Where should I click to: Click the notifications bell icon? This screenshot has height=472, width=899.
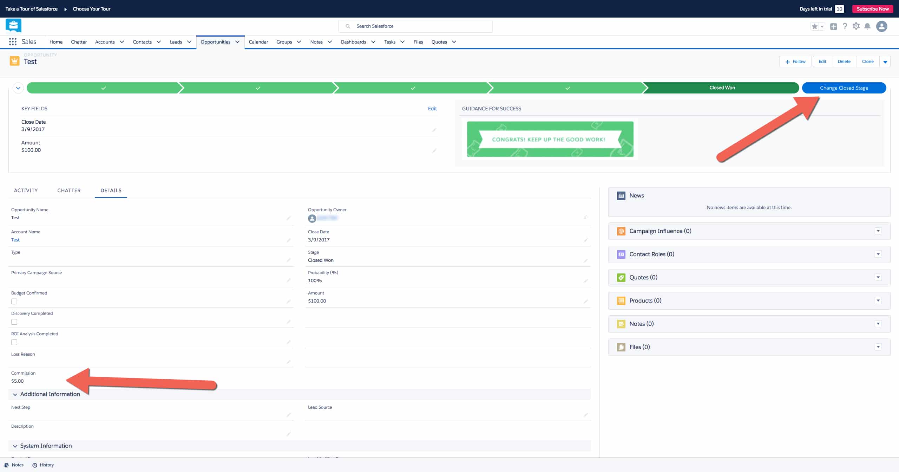[867, 26]
